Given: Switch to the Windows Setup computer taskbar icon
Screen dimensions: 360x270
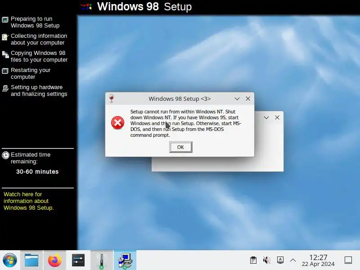Looking at the screenshot, I should (125, 261).
